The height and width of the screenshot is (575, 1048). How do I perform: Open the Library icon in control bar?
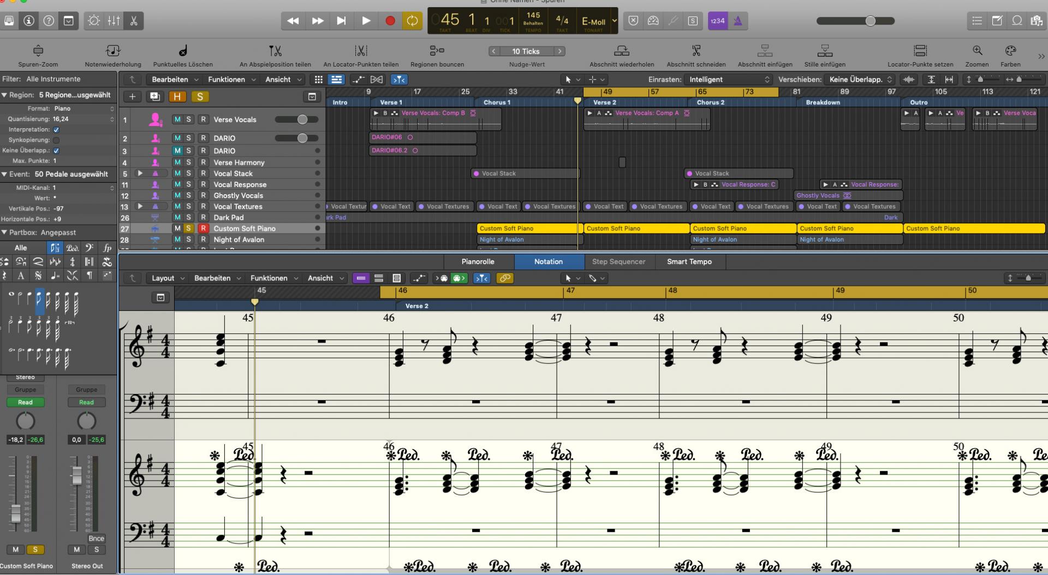pyautogui.click(x=9, y=21)
